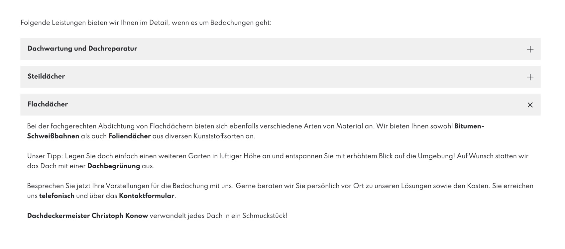
Task: Click the "Steildächer" heading text
Action: (46, 76)
